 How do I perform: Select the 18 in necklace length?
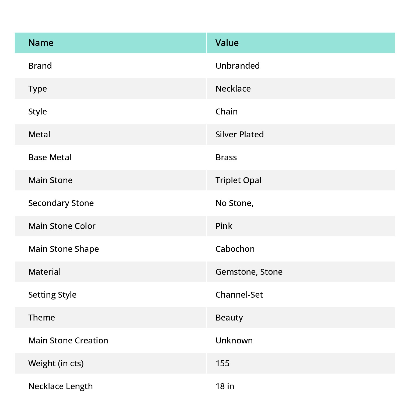tap(225, 386)
